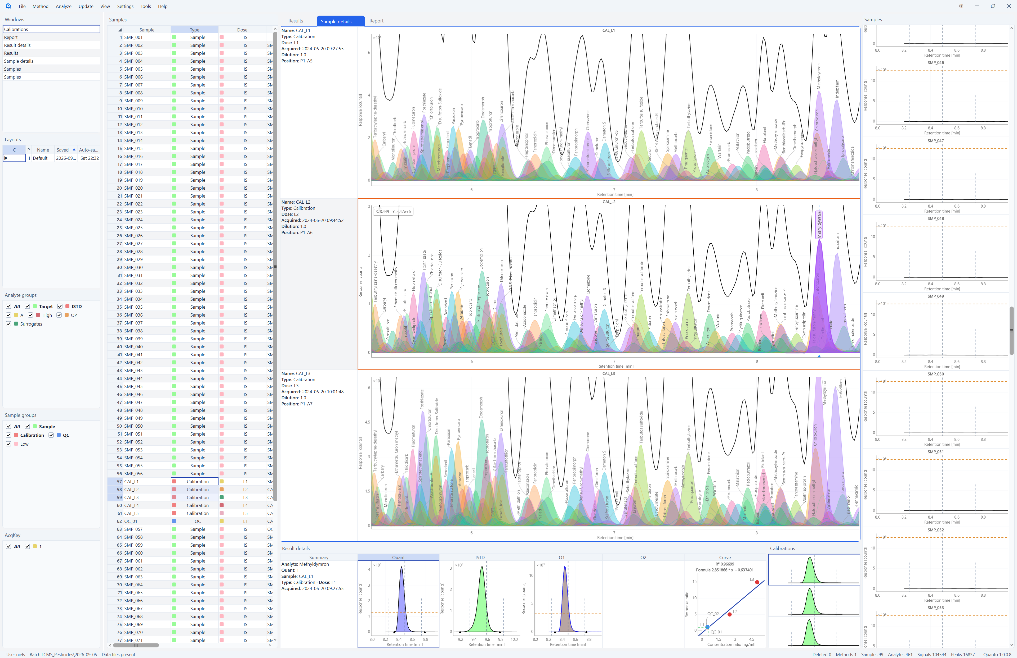
Task: Select Calibrations in the Windows list
Action: coord(51,29)
